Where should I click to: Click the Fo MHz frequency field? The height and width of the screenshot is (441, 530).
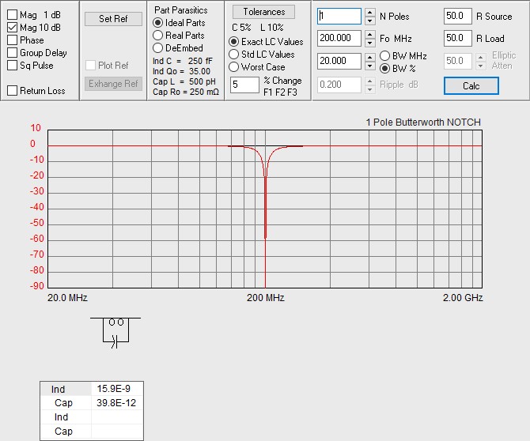coord(339,38)
